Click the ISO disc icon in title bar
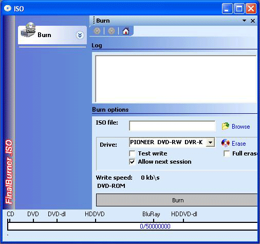This screenshot has width=260, height=244. coord(8,8)
